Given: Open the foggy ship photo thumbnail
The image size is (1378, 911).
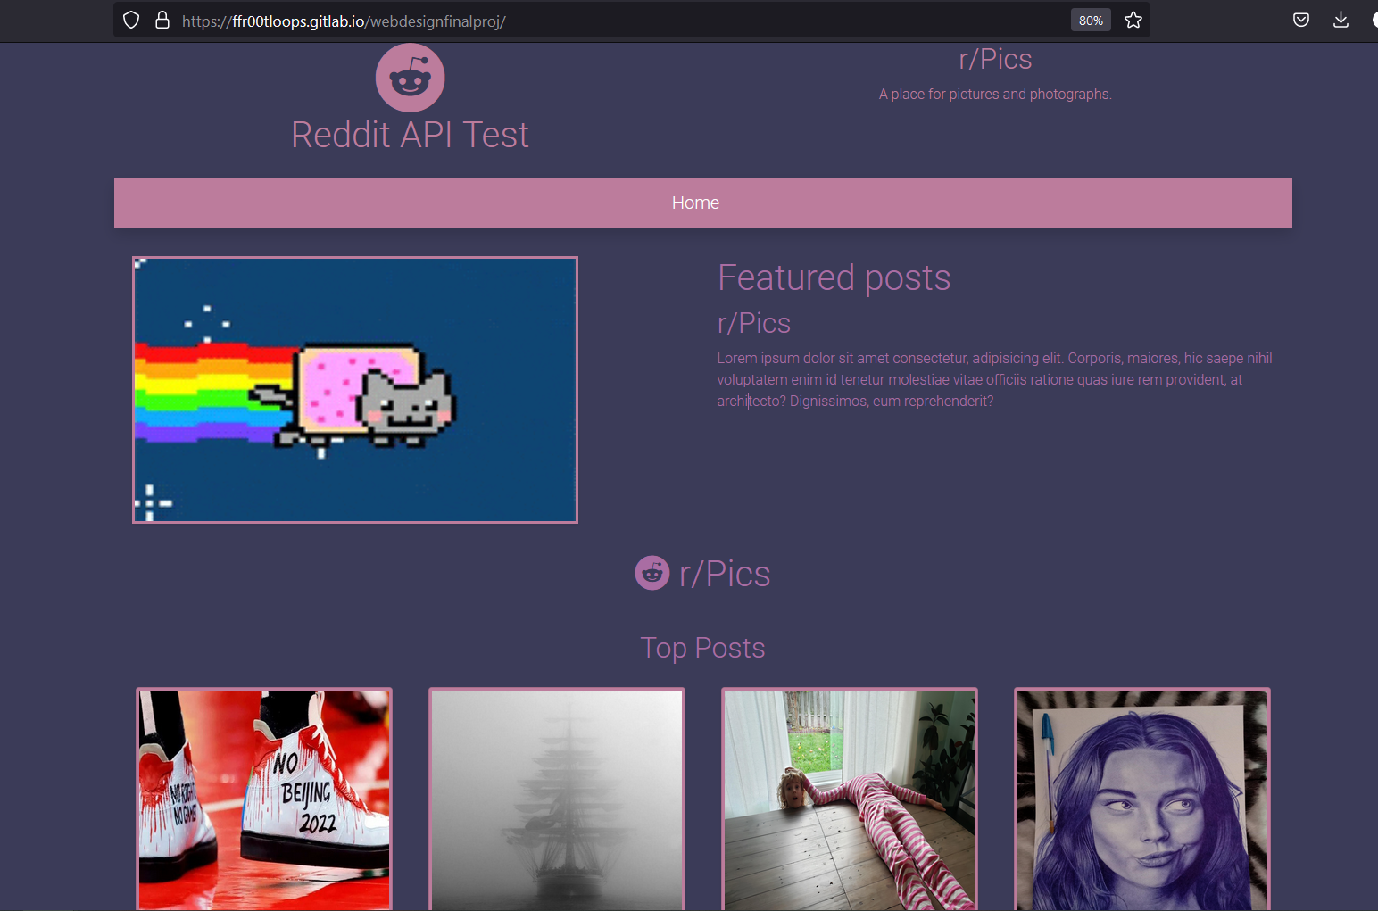Looking at the screenshot, I should coord(556,799).
